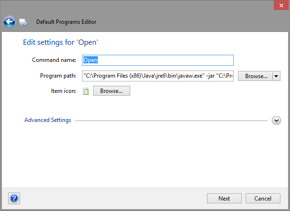Click the 'Default Programs Editor' title text
Image resolution: width=290 pixels, height=211 pixels.
66,22
